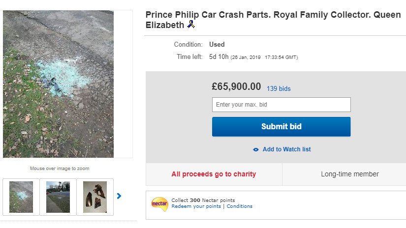Click the 'Collect 300 Nectar points' text
Screen dimensions: 406x228
tap(203, 200)
